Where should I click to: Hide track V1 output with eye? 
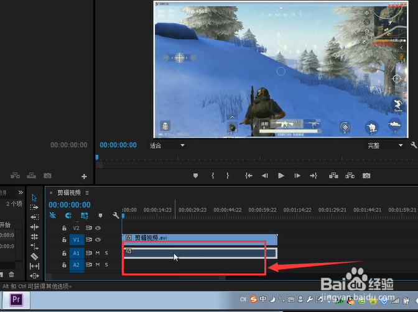tap(98, 240)
